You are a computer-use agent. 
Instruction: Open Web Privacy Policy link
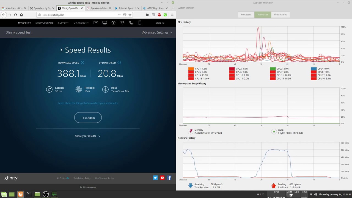(x=82, y=178)
